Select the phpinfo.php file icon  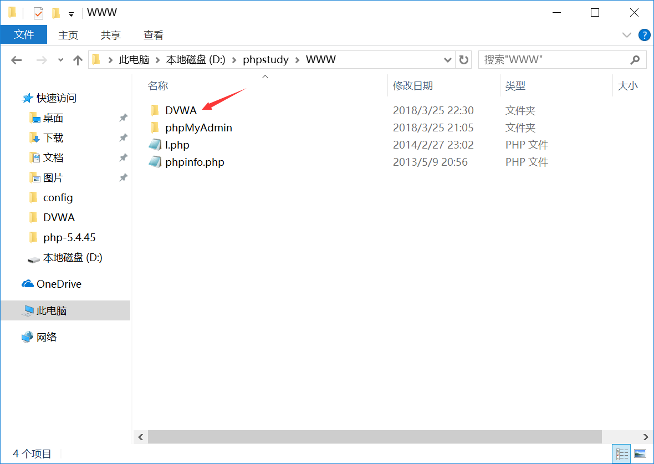pos(155,162)
